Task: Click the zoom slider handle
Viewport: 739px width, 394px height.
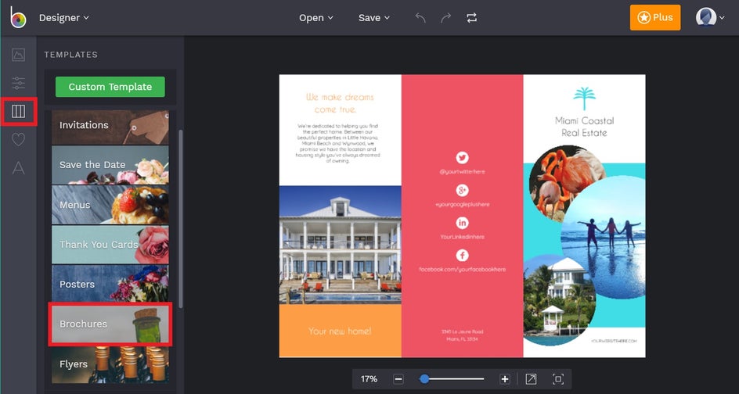Action: pos(424,379)
